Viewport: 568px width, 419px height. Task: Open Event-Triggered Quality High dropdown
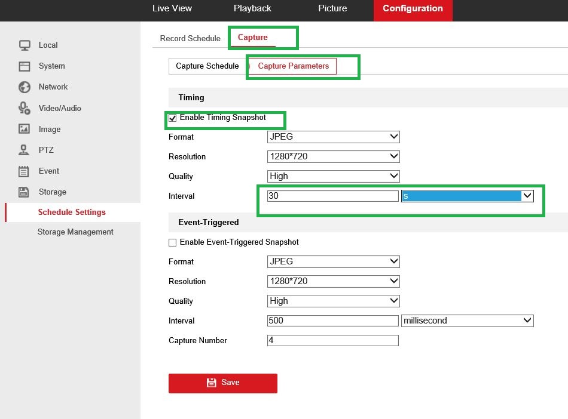[333, 301]
